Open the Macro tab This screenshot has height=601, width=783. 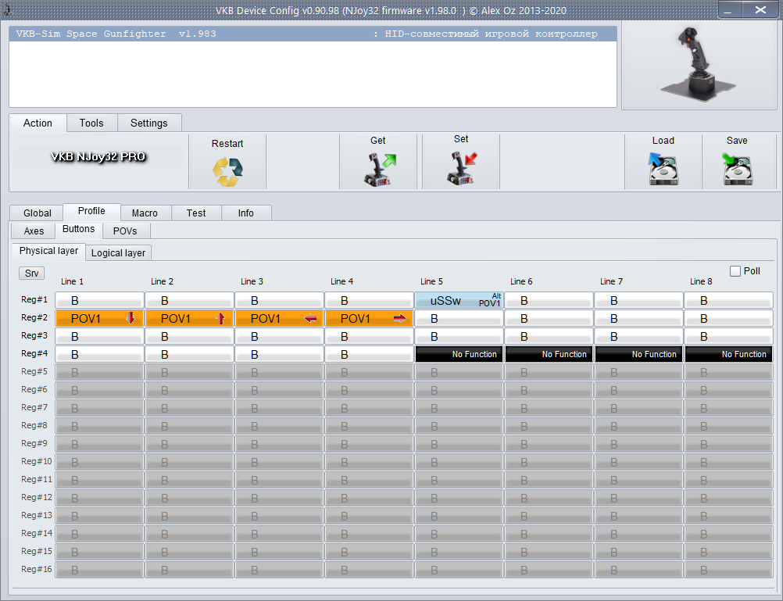(145, 213)
